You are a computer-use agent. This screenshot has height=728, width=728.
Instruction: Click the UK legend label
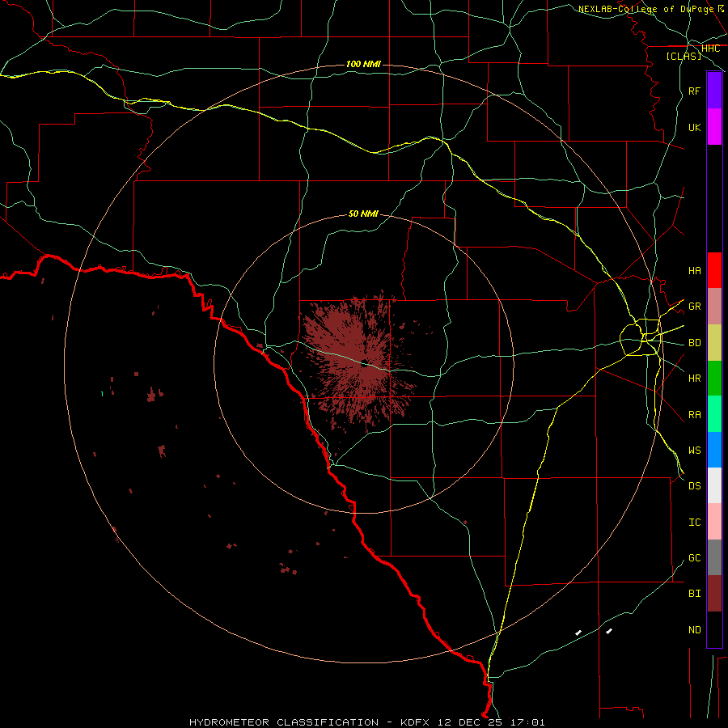[x=694, y=127]
